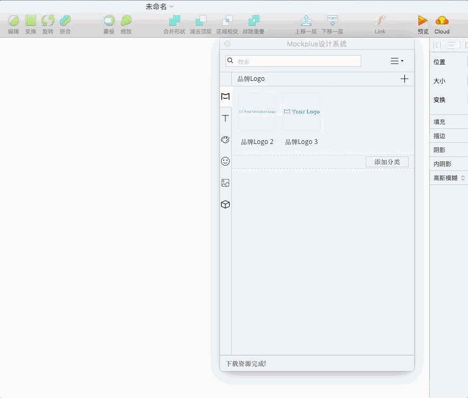
Task: Click the 添加分类 button
Action: point(387,162)
